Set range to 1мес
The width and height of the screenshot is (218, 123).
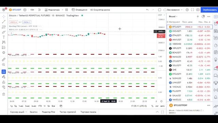click(x=21, y=106)
